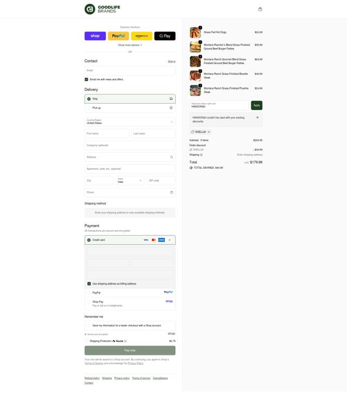Open the Sign in link
The height and width of the screenshot is (406, 347).
171,61
